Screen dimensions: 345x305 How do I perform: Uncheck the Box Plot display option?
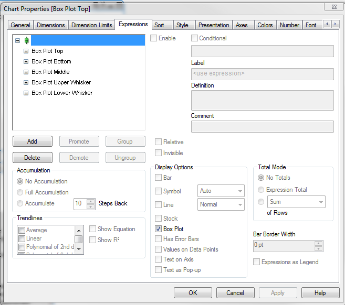158,229
